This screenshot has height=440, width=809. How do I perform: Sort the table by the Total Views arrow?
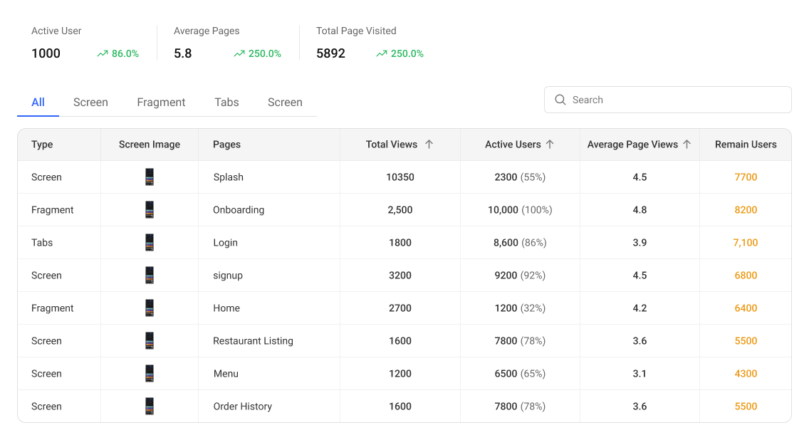429,145
